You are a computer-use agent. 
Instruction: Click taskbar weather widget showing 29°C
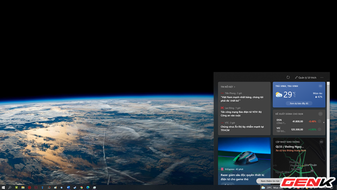pyautogui.click(x=272, y=188)
